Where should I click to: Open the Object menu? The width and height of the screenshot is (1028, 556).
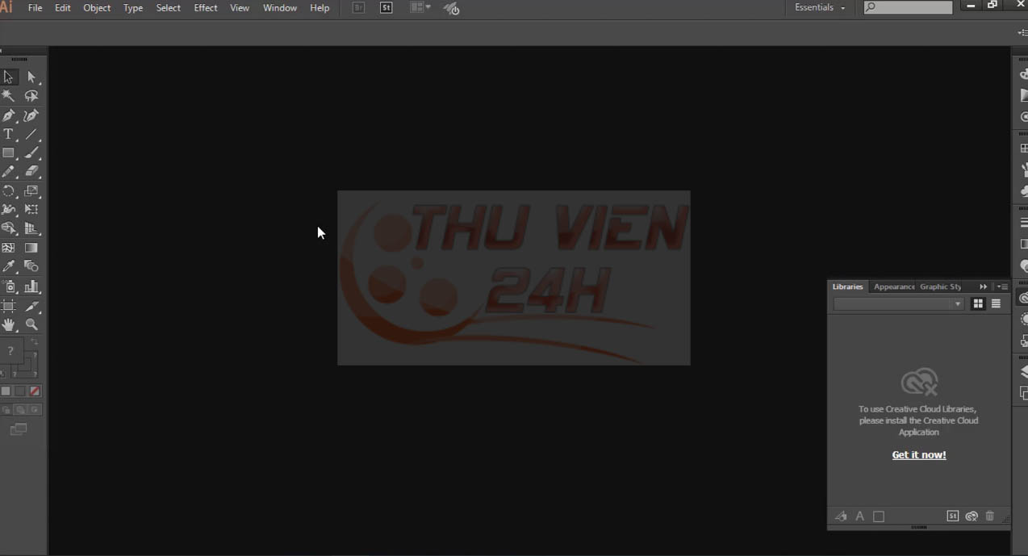[x=98, y=8]
